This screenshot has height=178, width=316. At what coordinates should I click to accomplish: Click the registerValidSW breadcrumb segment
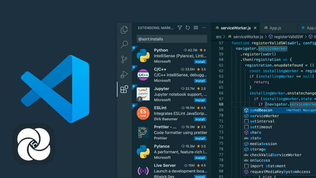pos(288,37)
